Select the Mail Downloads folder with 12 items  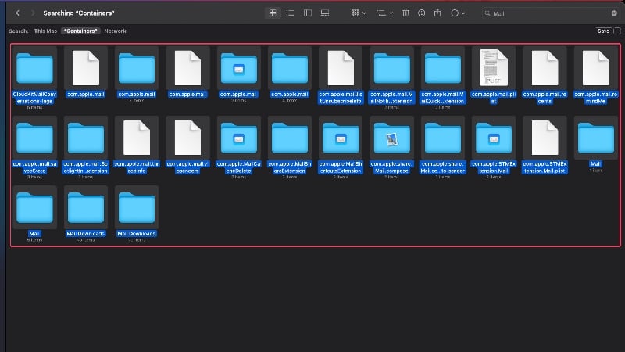[x=136, y=207]
